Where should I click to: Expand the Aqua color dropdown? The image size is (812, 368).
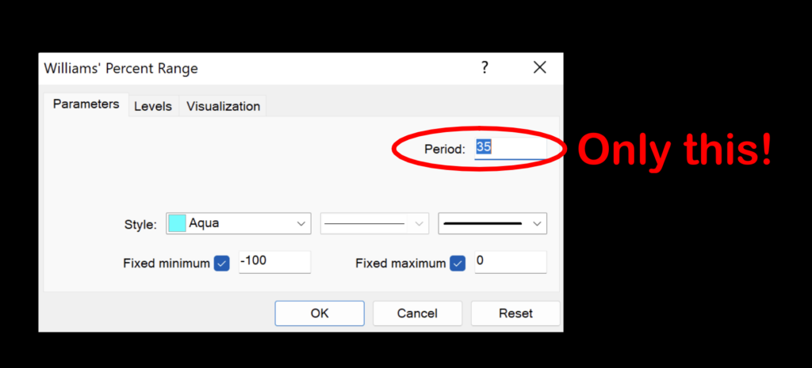point(301,224)
